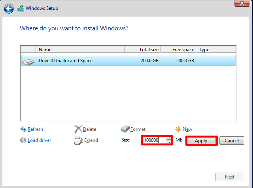Click the Extend partition icon
This screenshot has height=188, width=253.
(x=78, y=140)
